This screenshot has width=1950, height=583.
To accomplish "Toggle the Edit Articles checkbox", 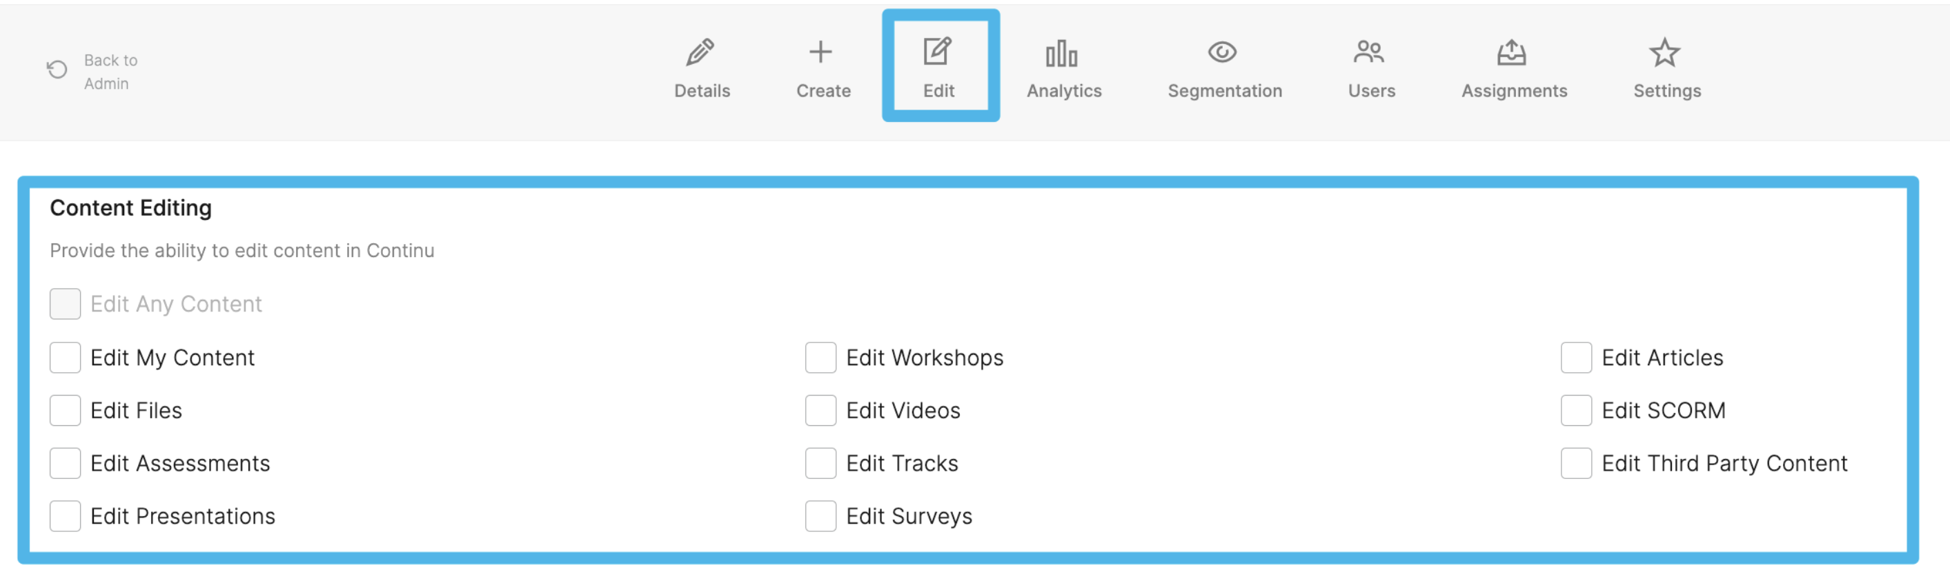I will tap(1576, 358).
